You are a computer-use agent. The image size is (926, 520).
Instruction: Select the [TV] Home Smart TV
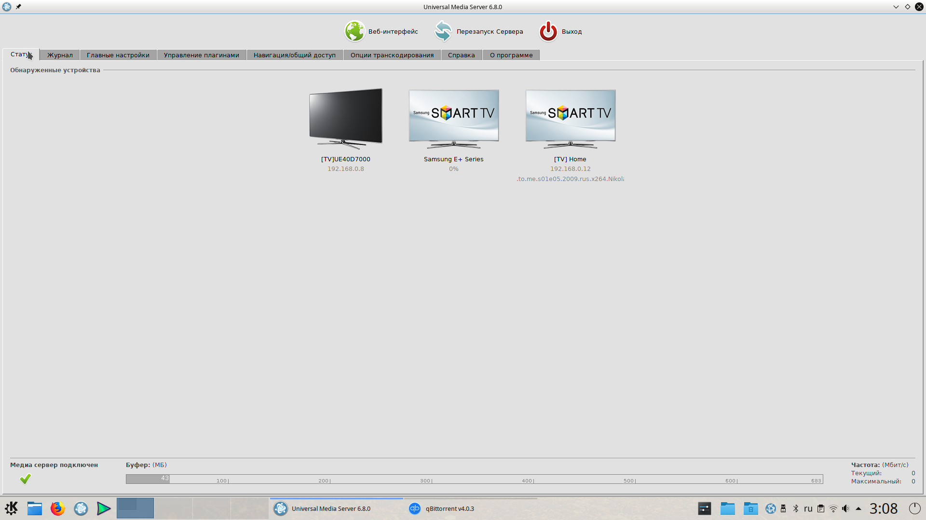coord(570,118)
